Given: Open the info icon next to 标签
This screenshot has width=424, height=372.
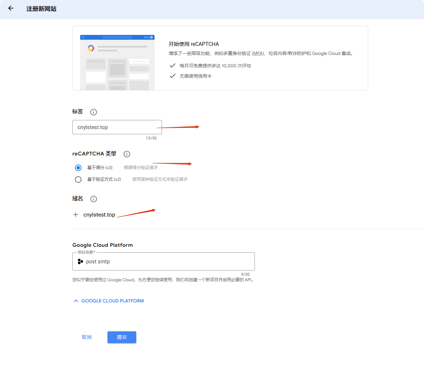Looking at the screenshot, I should pos(94,112).
